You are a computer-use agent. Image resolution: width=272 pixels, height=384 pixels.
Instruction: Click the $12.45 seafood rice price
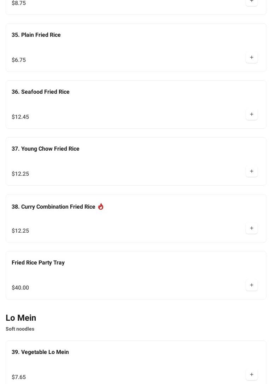(20, 117)
